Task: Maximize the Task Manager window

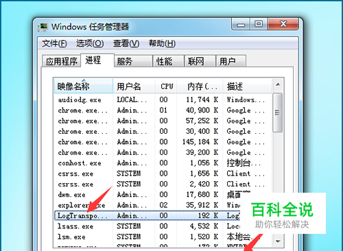Action: 259,24
